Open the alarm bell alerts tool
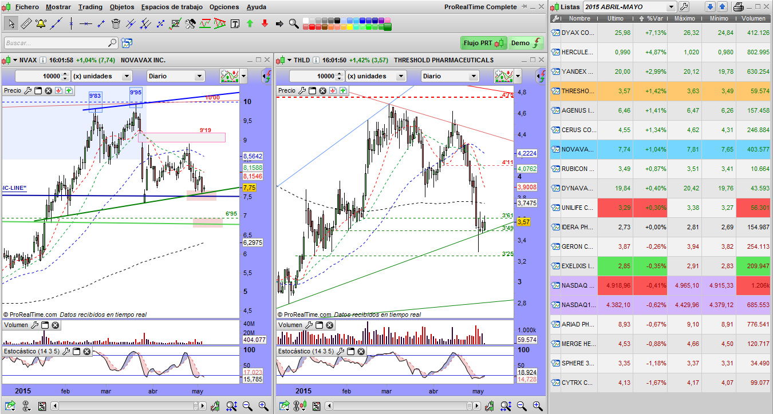The width and height of the screenshot is (773, 414). (41, 24)
